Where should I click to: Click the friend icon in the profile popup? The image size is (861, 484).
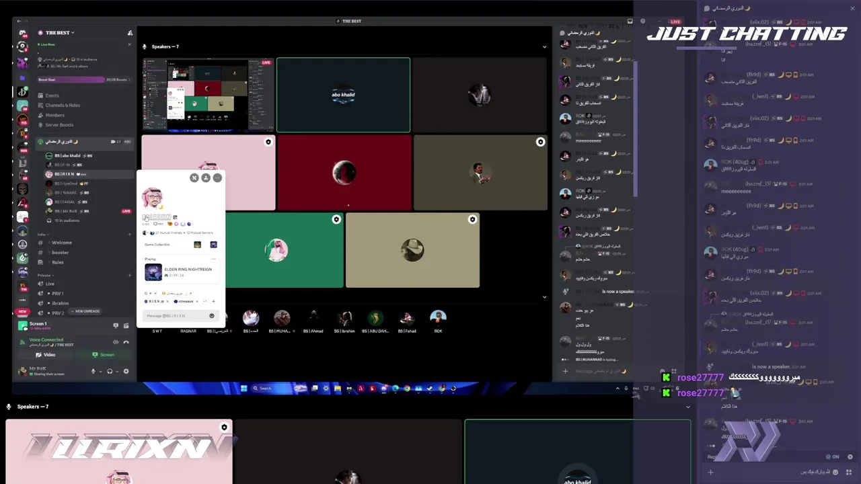(206, 178)
